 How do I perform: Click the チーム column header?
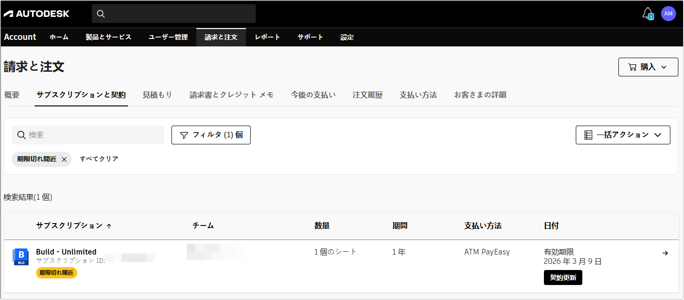203,226
